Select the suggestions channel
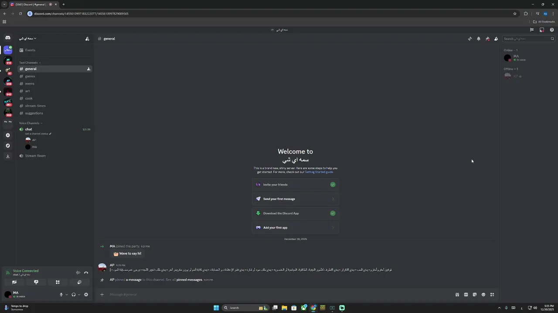 pos(54,113)
